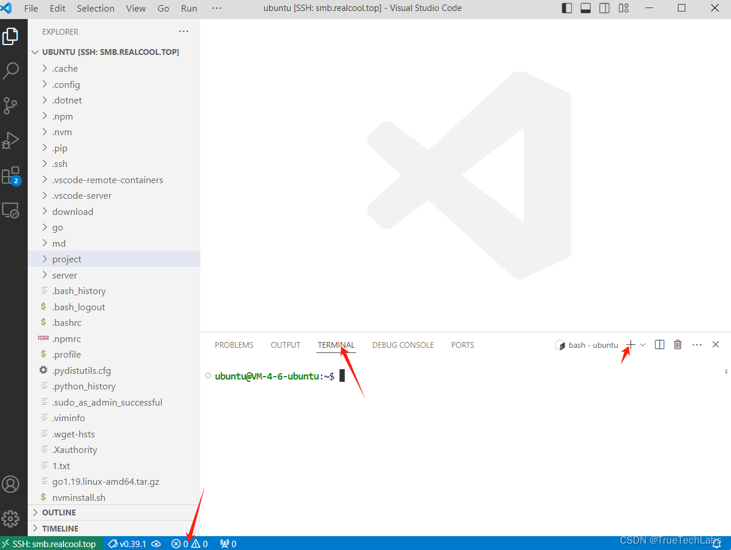Image resolution: width=731 pixels, height=550 pixels.
Task: Open the .bashrc file
Action: click(114, 322)
